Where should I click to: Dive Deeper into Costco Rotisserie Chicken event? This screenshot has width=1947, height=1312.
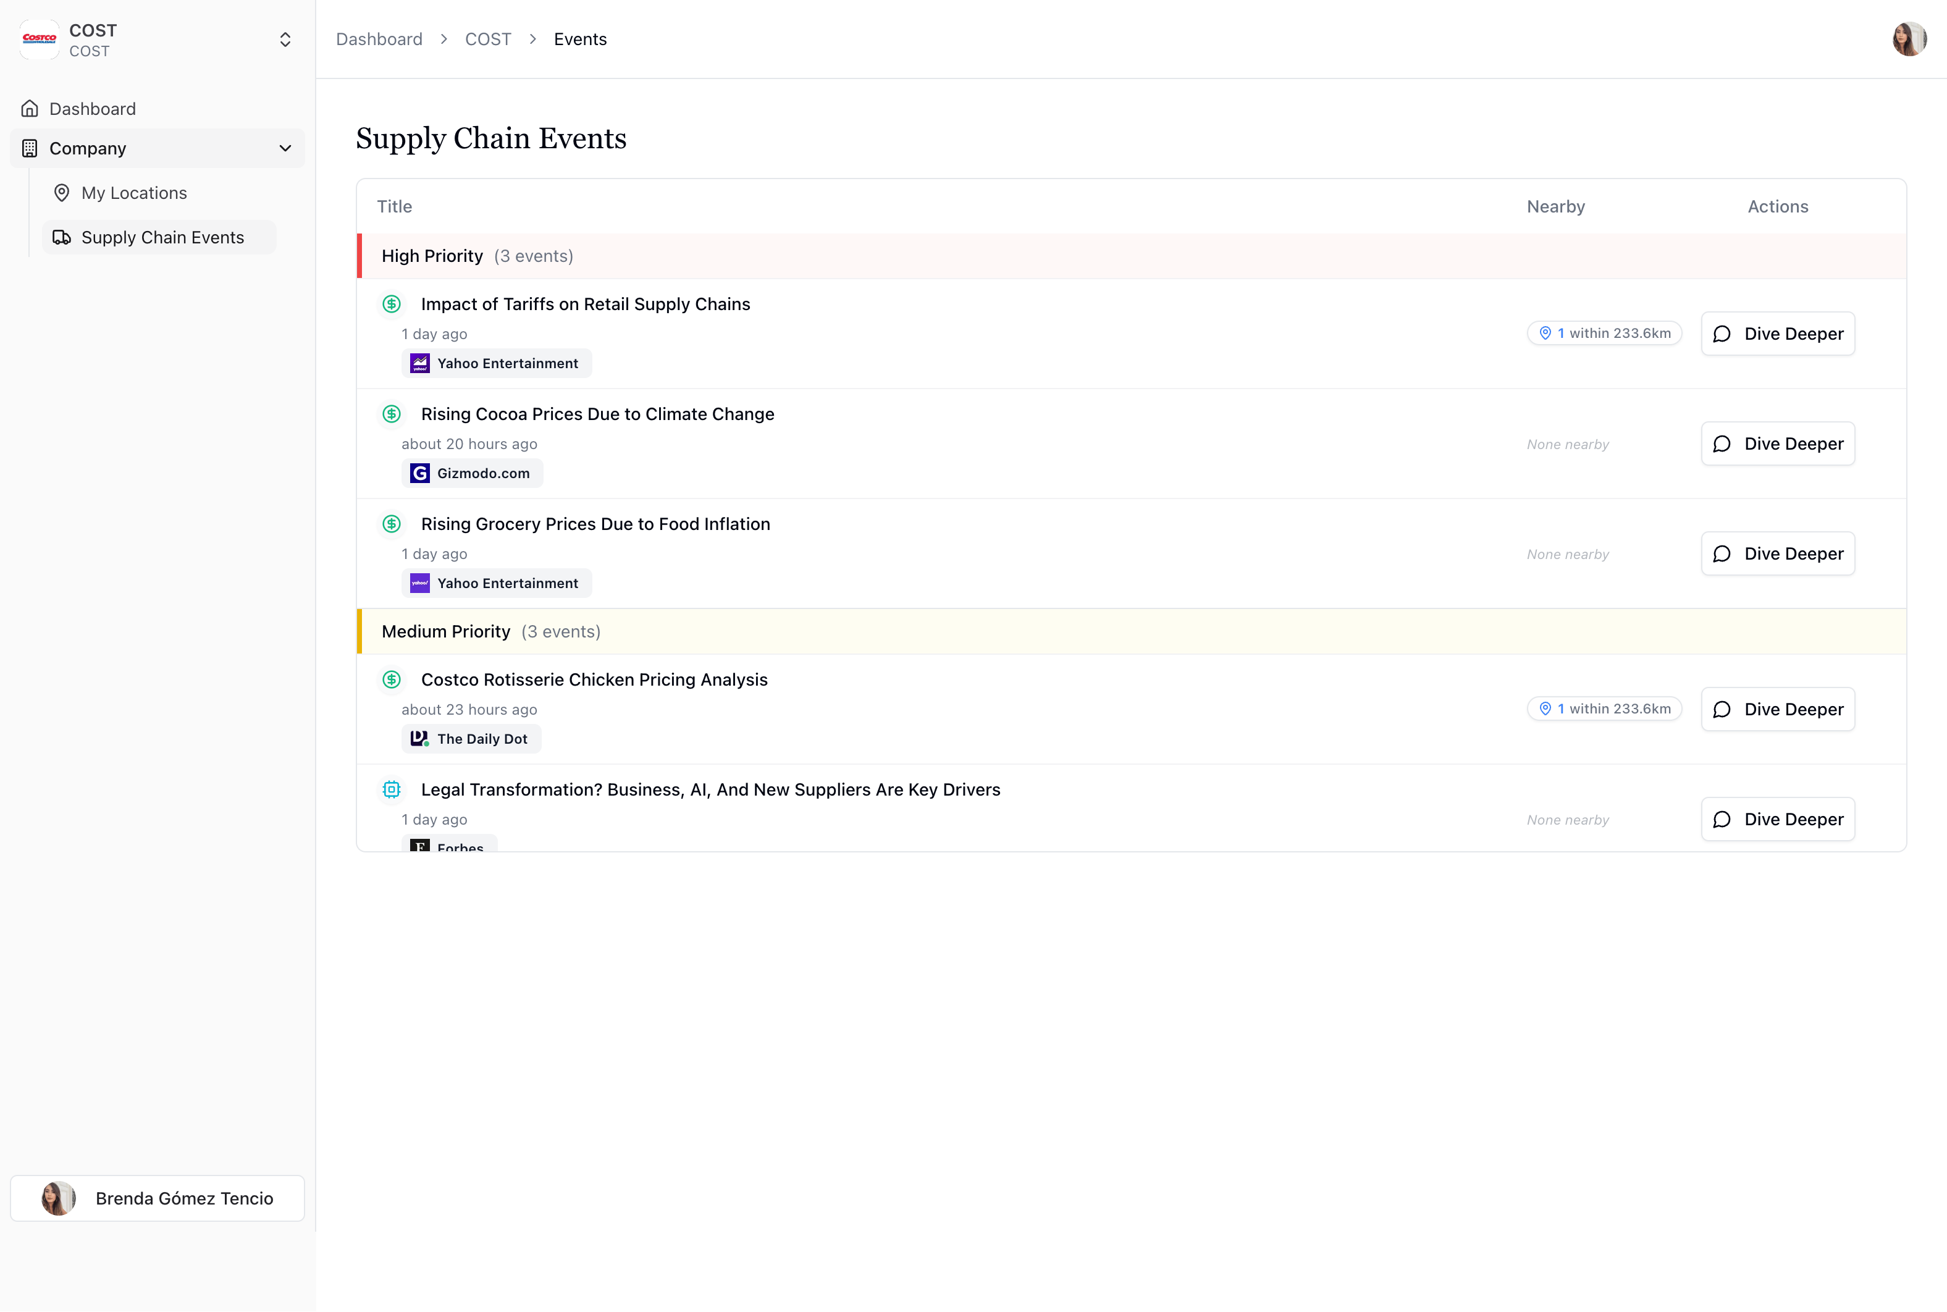point(1777,710)
